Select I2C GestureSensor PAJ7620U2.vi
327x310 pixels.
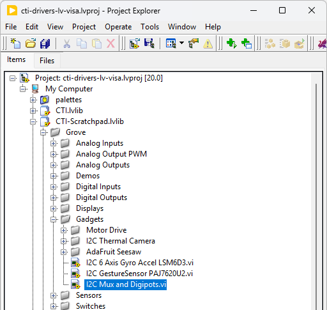click(x=139, y=274)
